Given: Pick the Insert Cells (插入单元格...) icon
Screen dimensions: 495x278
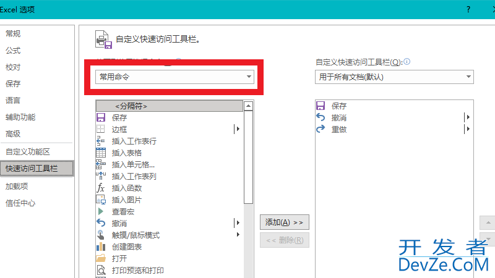Looking at the screenshot, I should (101, 164).
